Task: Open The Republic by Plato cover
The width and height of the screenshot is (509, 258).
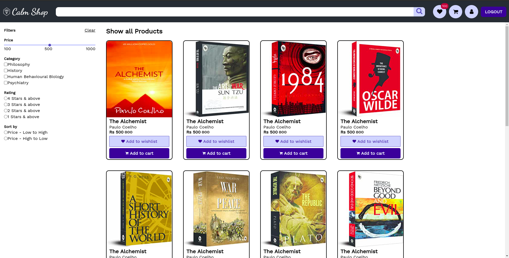Action: 293,209
